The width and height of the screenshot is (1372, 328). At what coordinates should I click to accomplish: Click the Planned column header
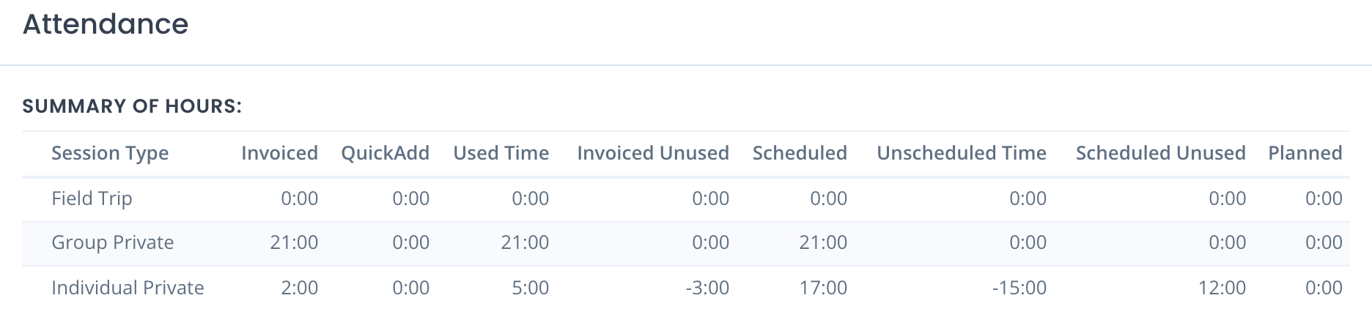[x=1305, y=153]
